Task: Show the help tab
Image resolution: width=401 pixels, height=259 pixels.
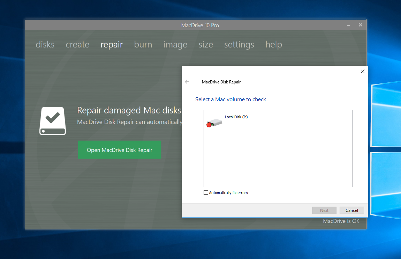Action: (x=274, y=45)
